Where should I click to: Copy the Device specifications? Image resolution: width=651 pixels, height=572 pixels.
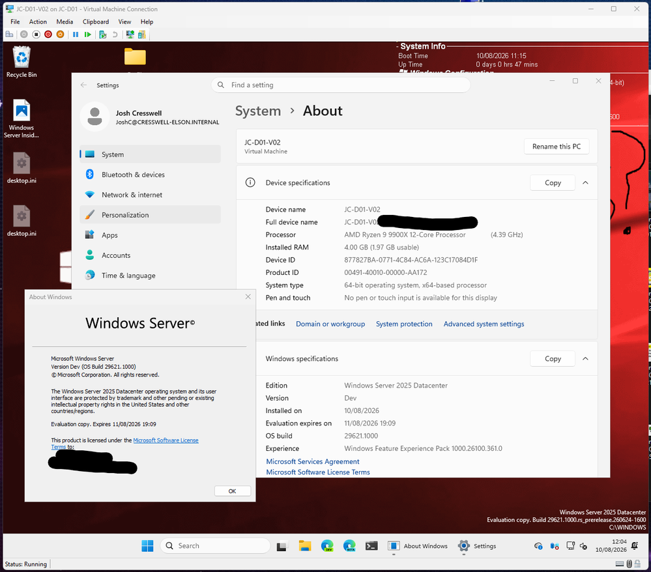pos(553,182)
